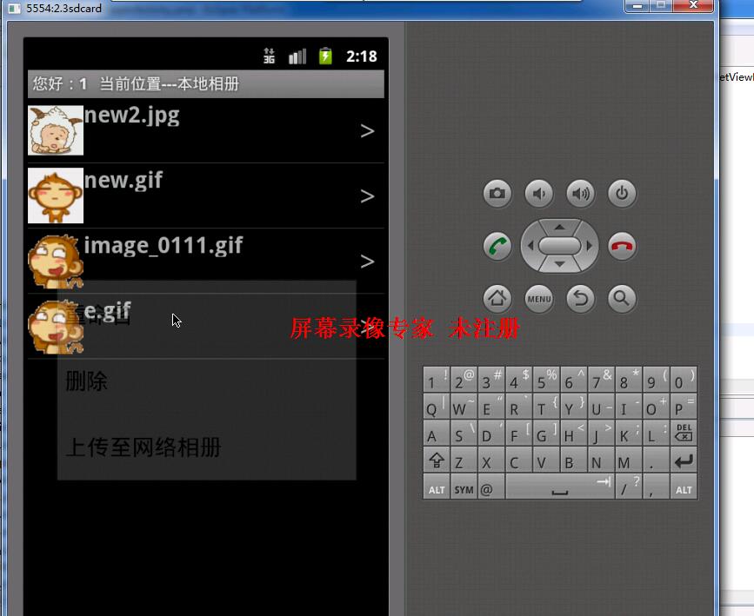The image size is (754, 616).
Task: Click the signal strength status icon
Action: [x=297, y=56]
